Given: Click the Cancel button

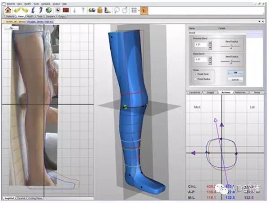Looking at the screenshot, I should click(x=235, y=80).
